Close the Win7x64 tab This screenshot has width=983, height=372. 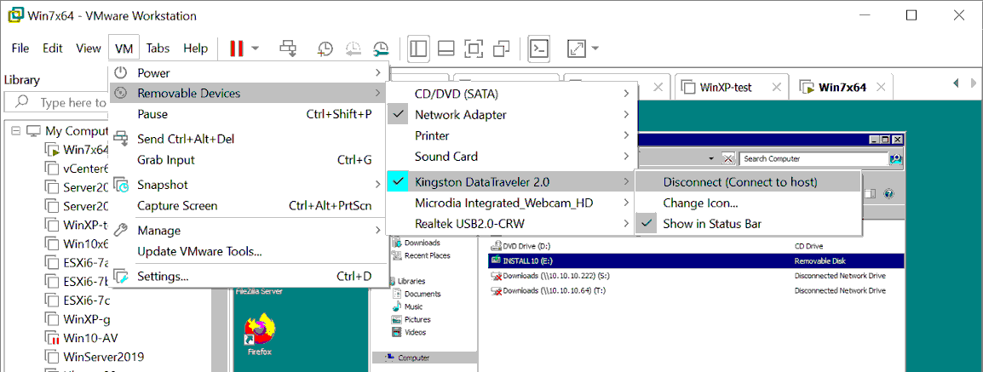pos(882,87)
